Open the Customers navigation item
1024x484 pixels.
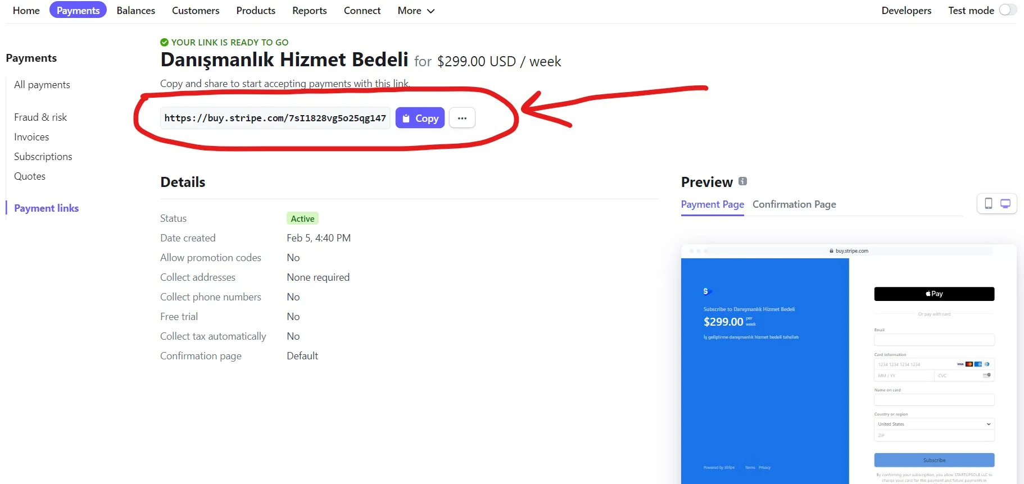196,11
